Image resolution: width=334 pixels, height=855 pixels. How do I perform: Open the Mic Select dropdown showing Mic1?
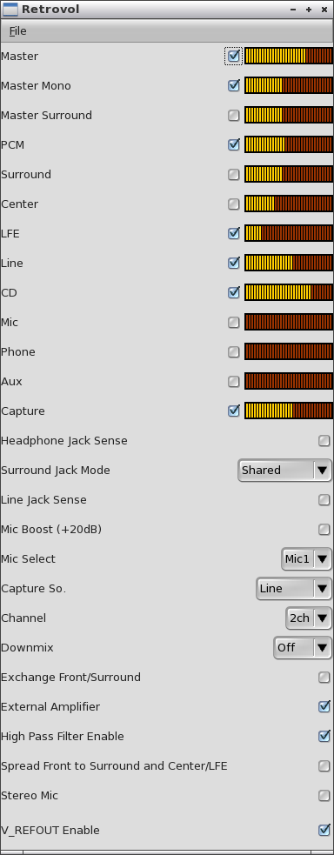tap(306, 559)
